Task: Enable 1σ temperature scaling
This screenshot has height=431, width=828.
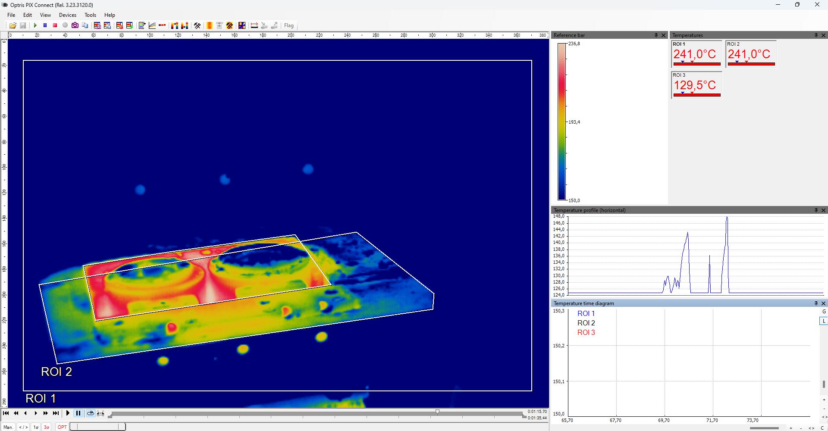Action: (35, 427)
